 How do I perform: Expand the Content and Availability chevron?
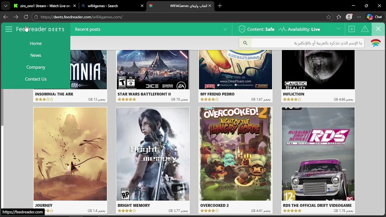click(338, 29)
